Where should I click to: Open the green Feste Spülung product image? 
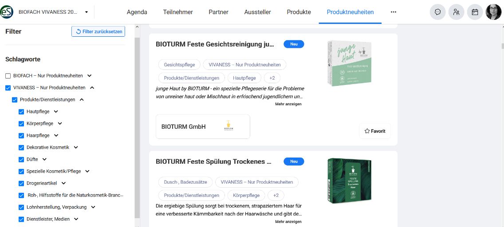tap(350, 181)
